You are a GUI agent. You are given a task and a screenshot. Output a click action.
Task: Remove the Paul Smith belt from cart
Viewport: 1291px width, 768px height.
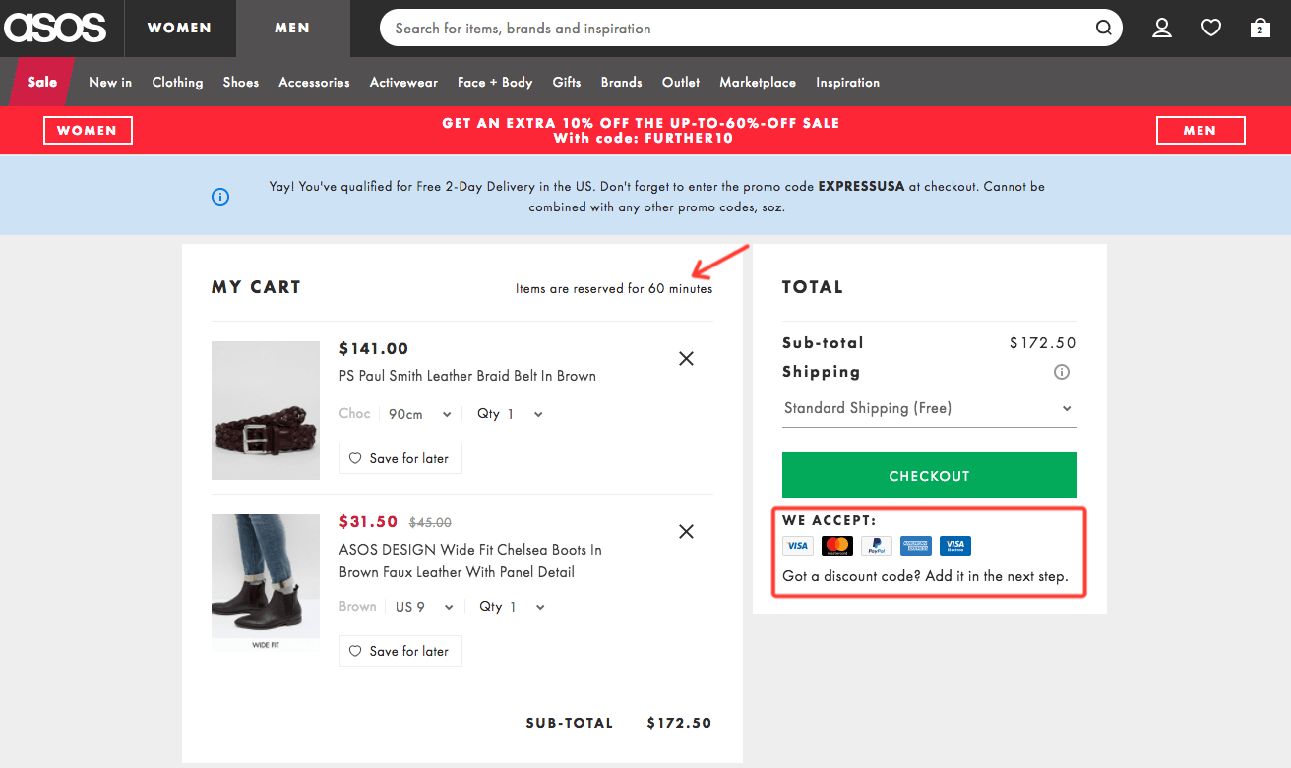[686, 359]
